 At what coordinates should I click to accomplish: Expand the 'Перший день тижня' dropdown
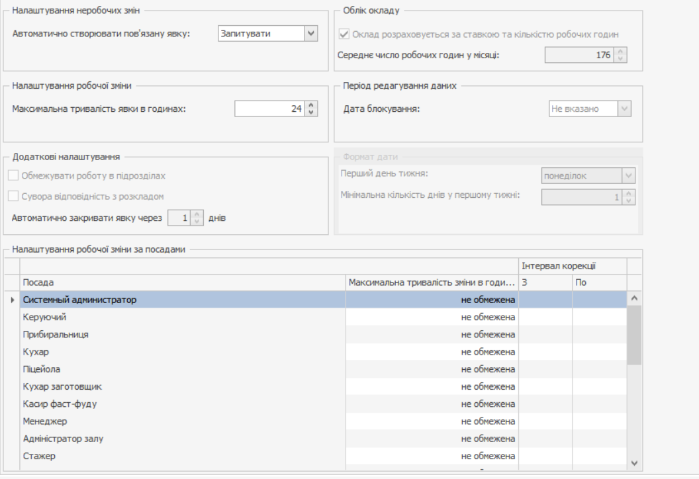point(628,176)
